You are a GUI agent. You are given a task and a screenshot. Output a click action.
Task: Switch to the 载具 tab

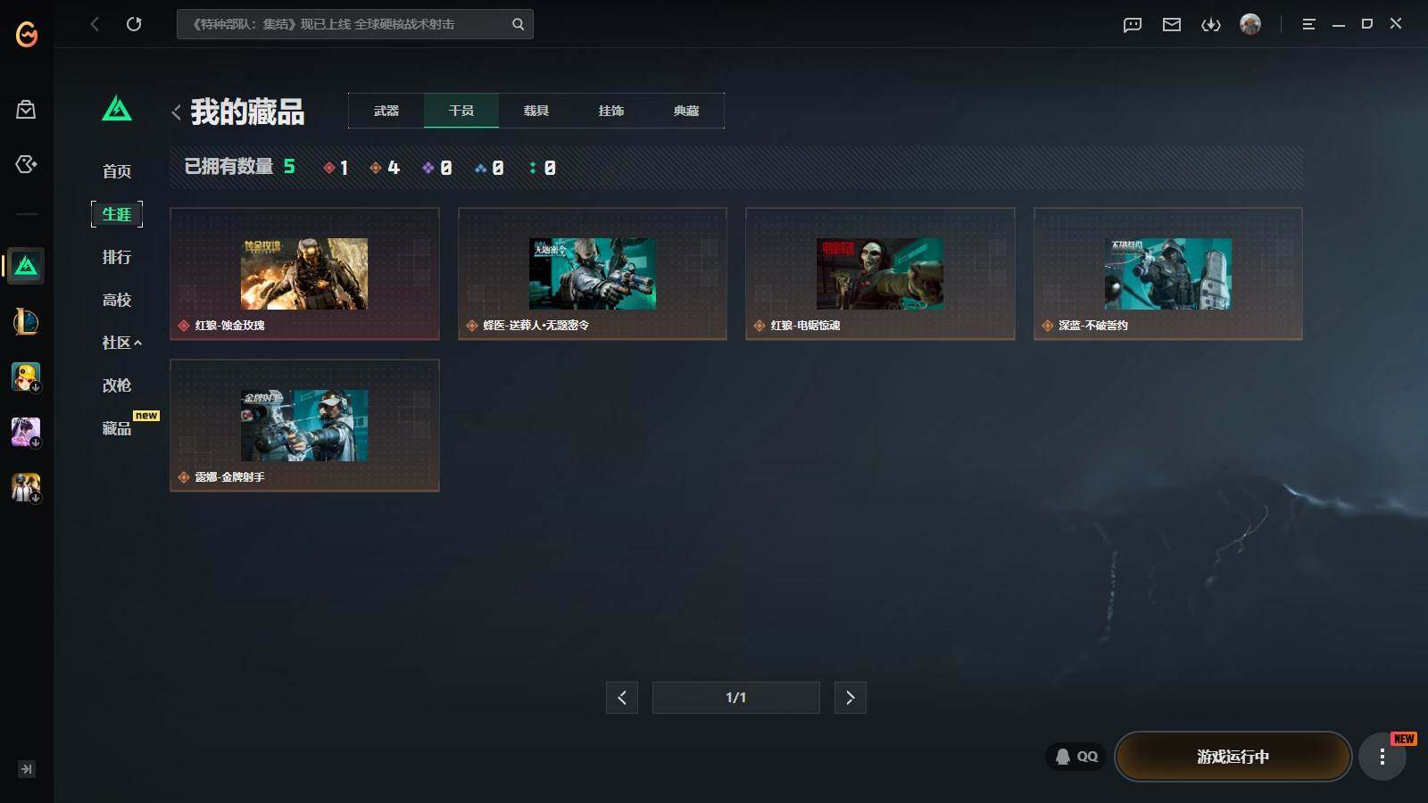tap(536, 111)
